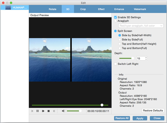Click the fast forward playback icon
This screenshot has height=123, width=167.
click(43, 111)
